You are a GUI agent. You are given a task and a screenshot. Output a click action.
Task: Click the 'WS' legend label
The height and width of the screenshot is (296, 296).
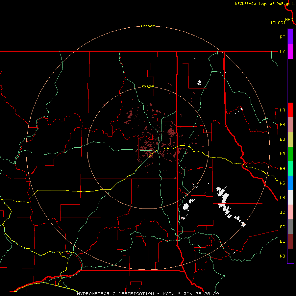pyautogui.click(x=282, y=183)
